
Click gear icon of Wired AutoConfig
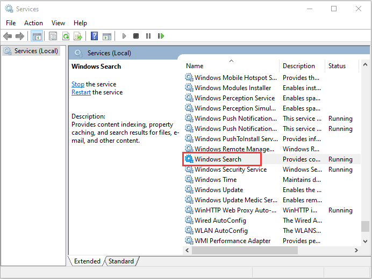tap(189, 220)
